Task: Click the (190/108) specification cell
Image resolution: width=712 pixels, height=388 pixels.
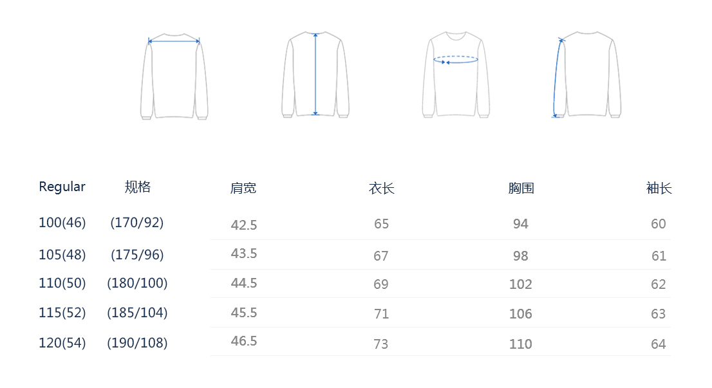Action: tap(137, 343)
